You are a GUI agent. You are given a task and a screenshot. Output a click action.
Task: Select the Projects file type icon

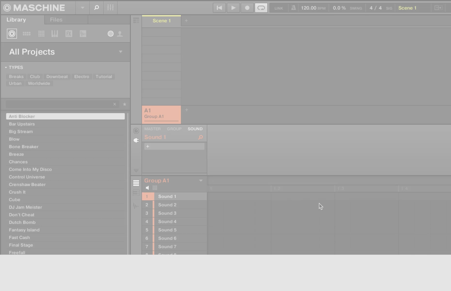[x=12, y=34]
